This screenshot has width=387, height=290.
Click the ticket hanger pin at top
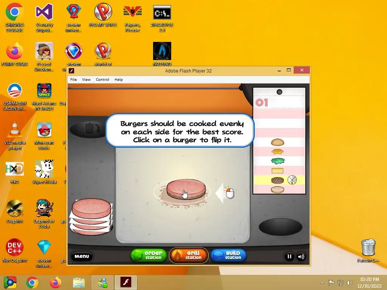pyautogui.click(x=279, y=92)
